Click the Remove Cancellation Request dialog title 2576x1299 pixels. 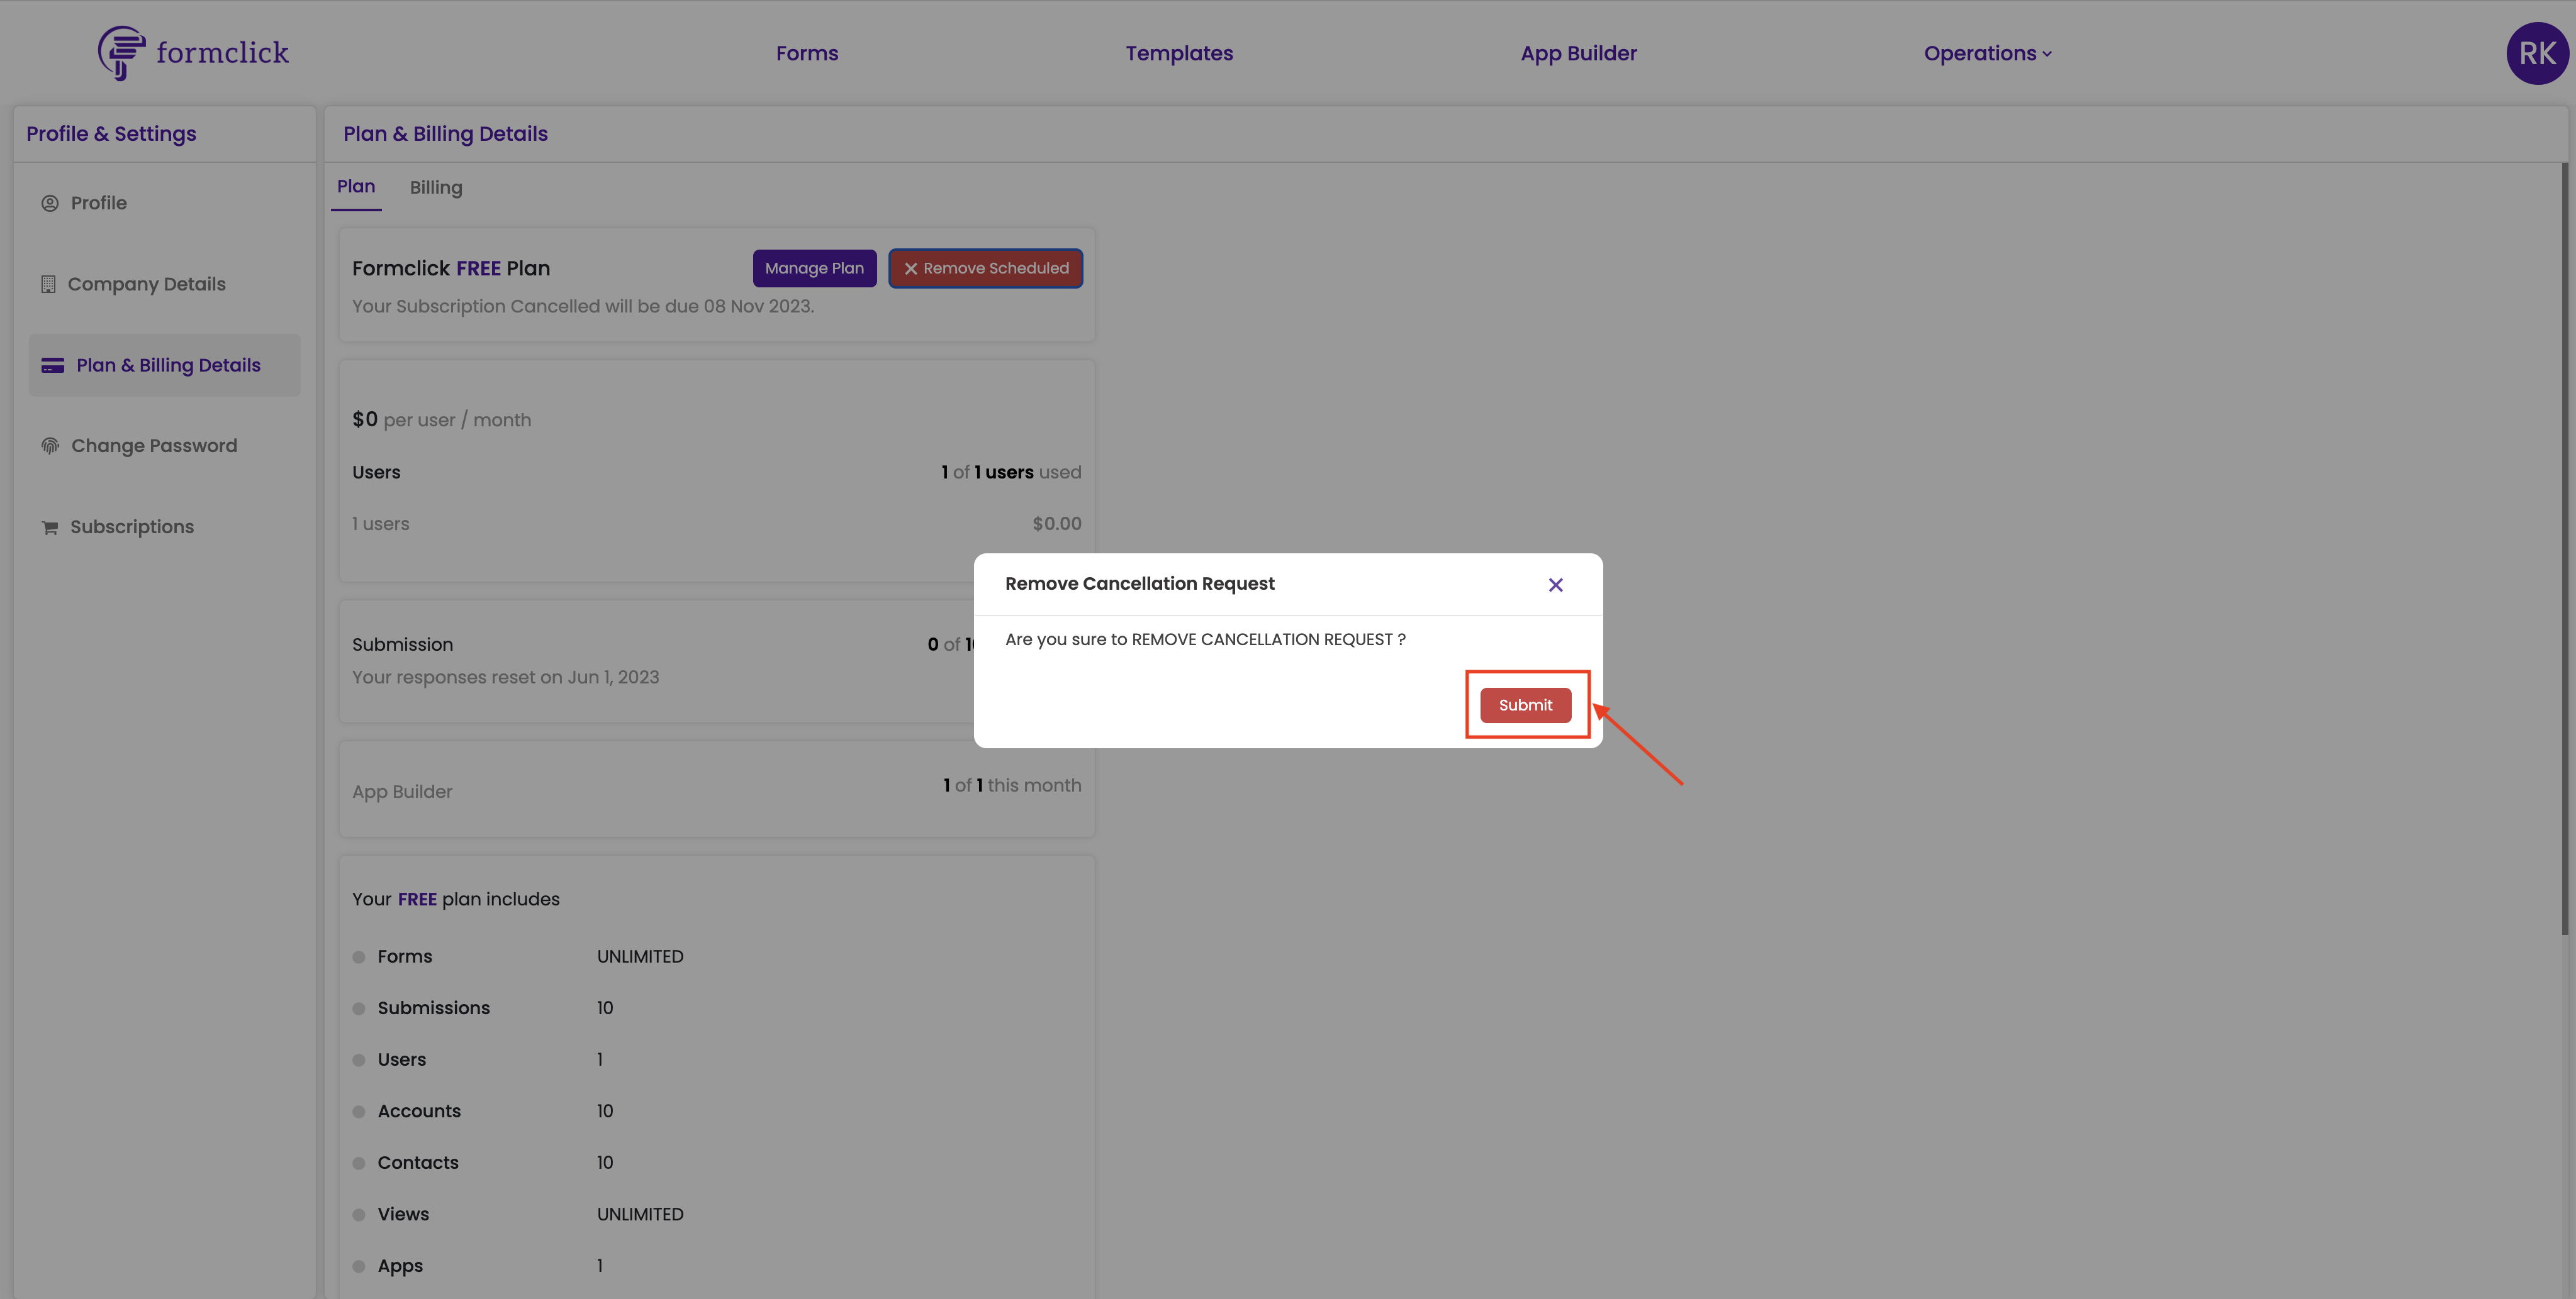(1139, 583)
